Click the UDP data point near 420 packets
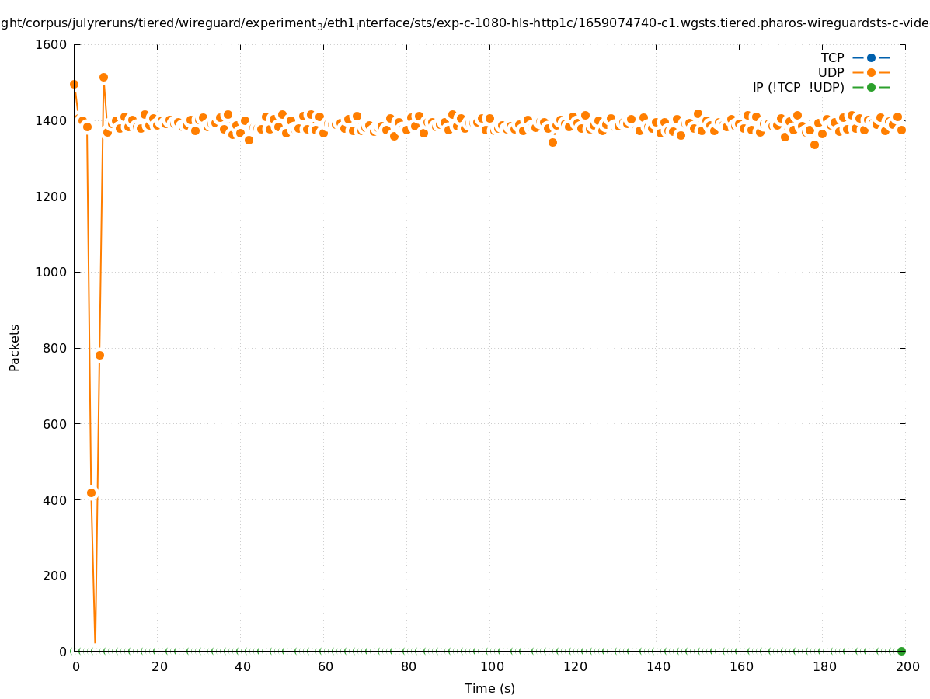This screenshot has height=699, width=930. (91, 492)
